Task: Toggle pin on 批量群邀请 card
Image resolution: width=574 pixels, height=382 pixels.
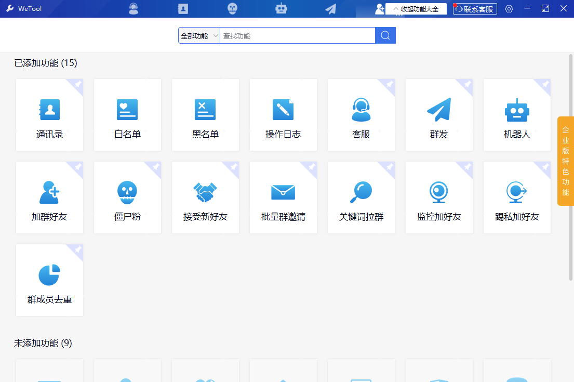Action: (312, 167)
